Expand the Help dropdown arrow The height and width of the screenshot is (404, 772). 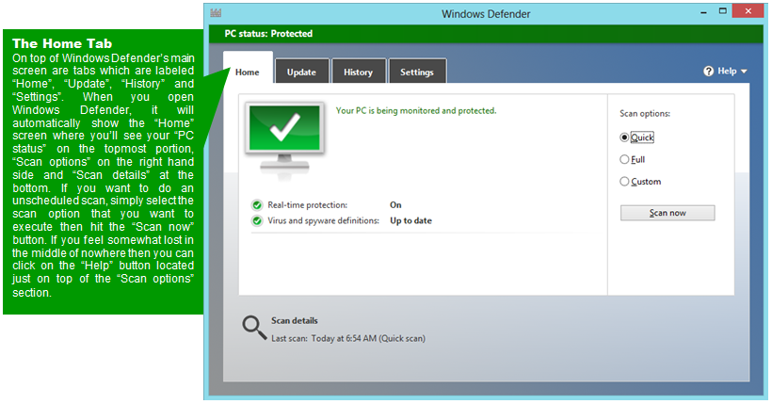point(744,72)
